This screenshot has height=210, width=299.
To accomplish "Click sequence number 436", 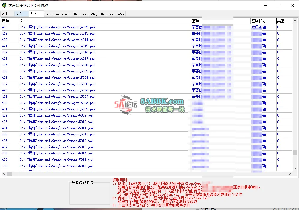I will click(5, 141).
